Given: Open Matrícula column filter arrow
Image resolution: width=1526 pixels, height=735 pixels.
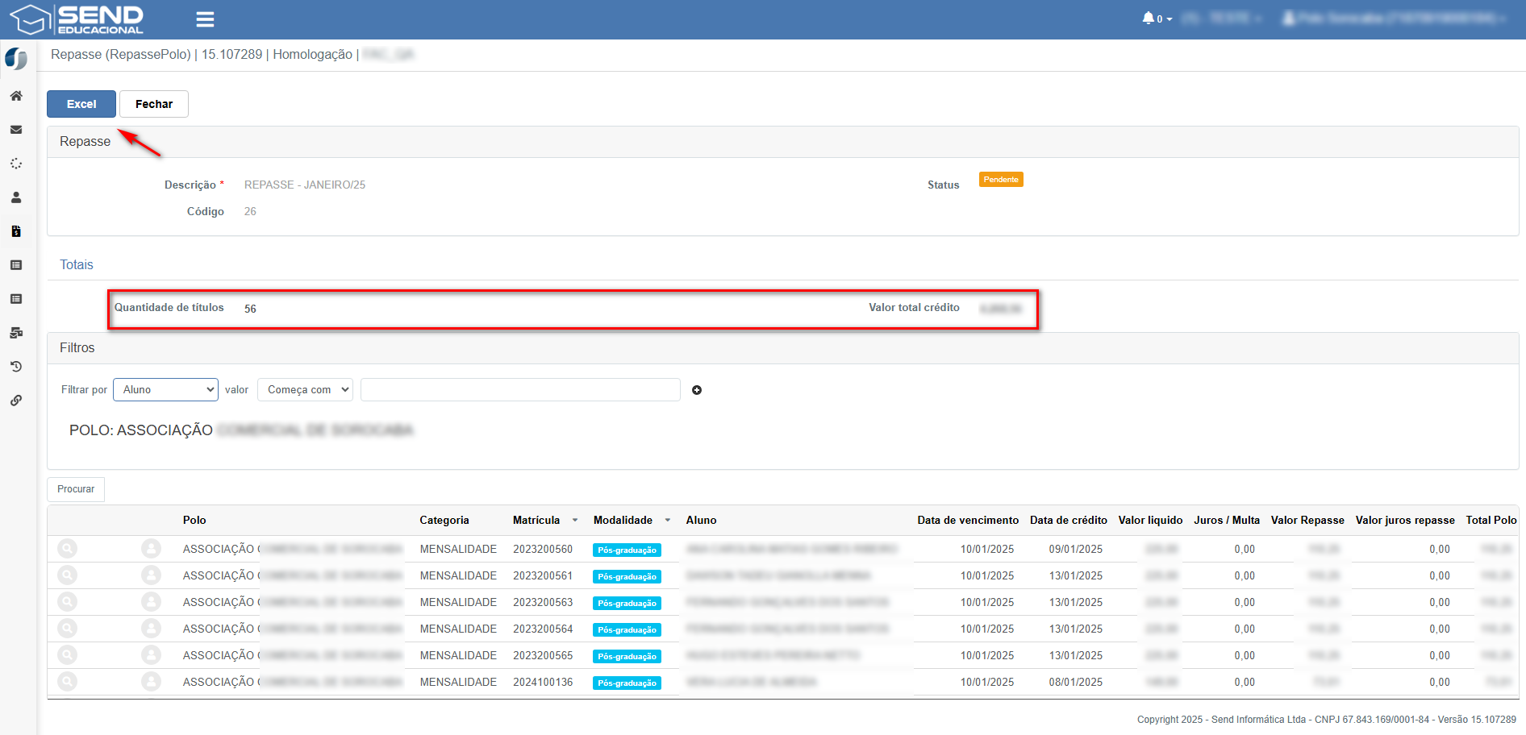Looking at the screenshot, I should [x=575, y=521].
